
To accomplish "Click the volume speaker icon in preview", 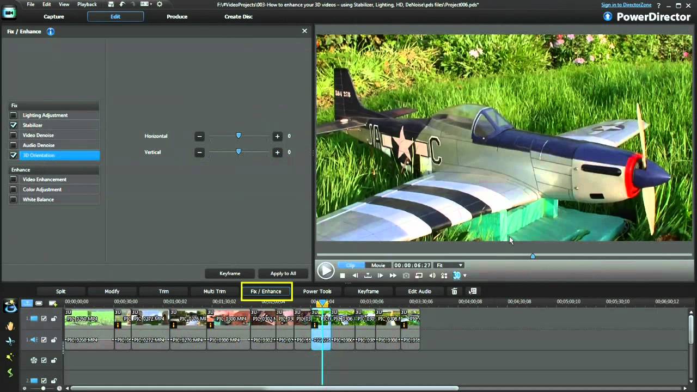I will (432, 275).
